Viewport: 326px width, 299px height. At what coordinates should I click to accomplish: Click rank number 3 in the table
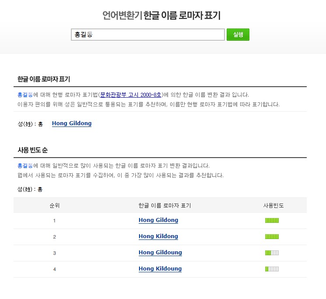click(54, 253)
